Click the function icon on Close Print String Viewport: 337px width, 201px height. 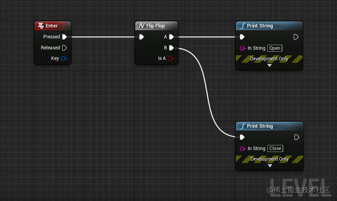click(243, 126)
